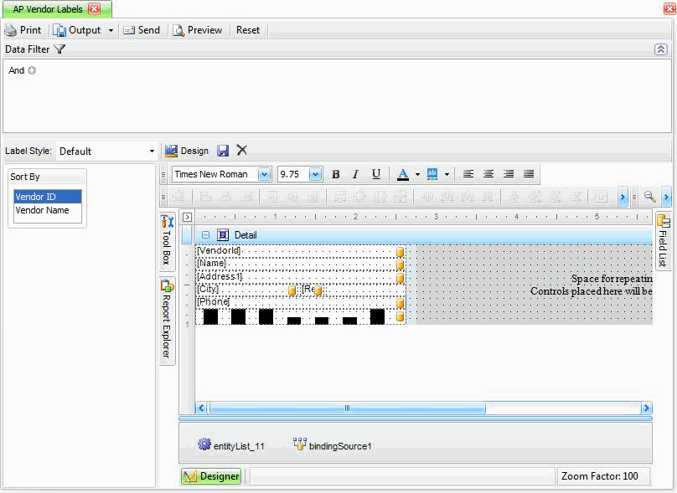Click the Reset button

[x=248, y=30]
